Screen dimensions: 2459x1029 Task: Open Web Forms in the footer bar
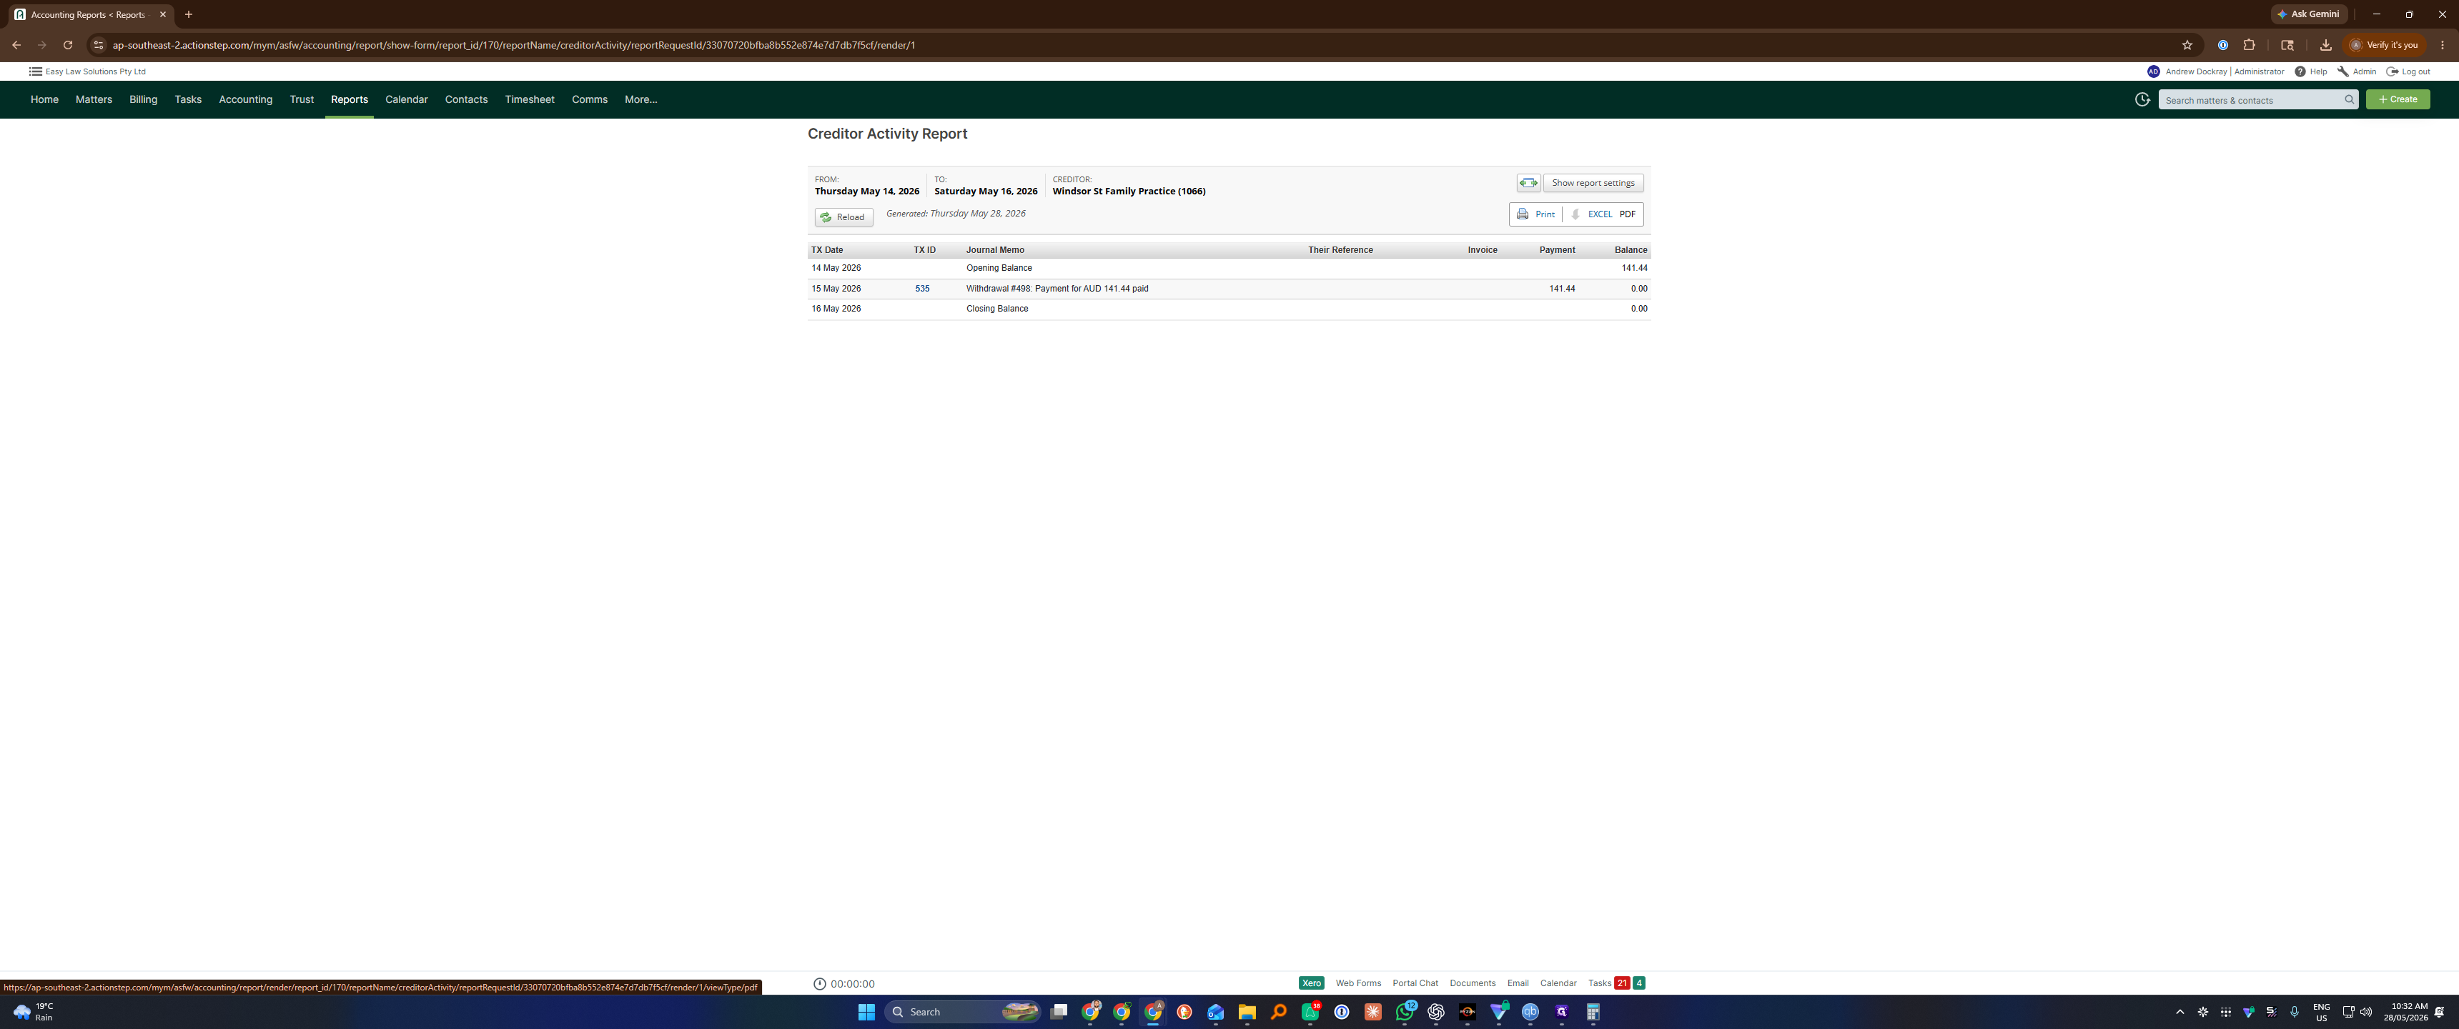(x=1358, y=983)
